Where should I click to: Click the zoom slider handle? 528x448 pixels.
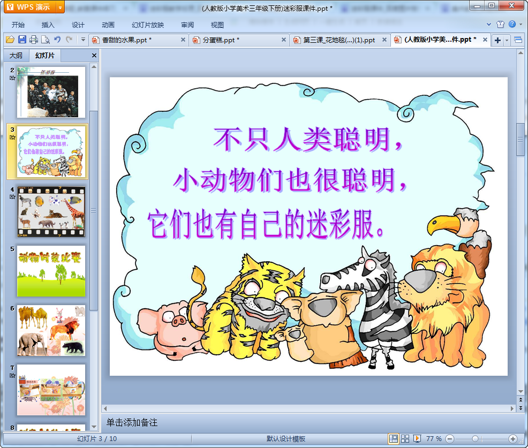pos(475,438)
